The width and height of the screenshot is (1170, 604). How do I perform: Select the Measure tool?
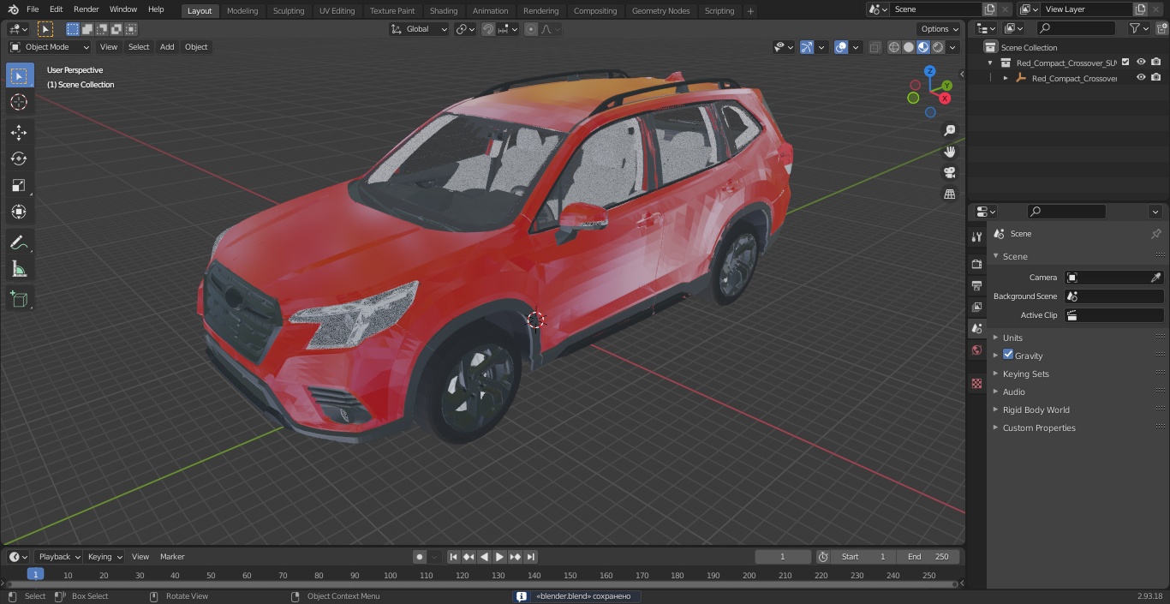coord(19,270)
